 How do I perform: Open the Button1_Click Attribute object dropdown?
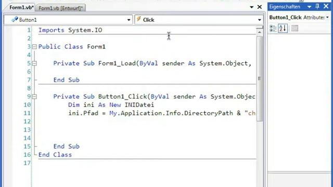327,18
